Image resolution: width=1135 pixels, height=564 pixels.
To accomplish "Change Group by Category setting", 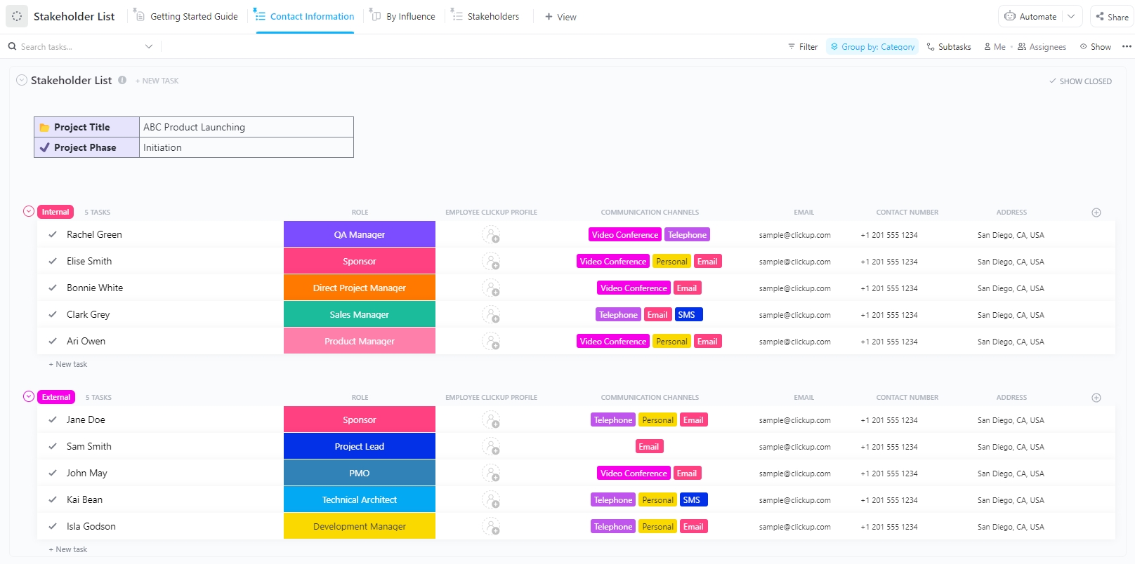I will [872, 46].
